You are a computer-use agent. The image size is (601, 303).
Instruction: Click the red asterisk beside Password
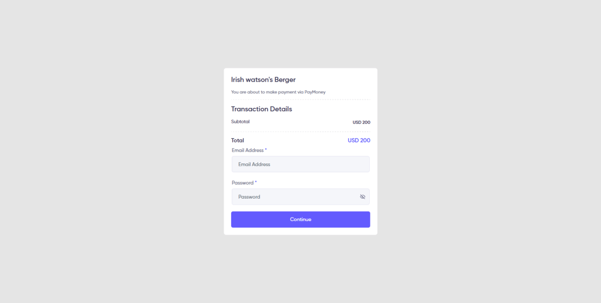[256, 182]
